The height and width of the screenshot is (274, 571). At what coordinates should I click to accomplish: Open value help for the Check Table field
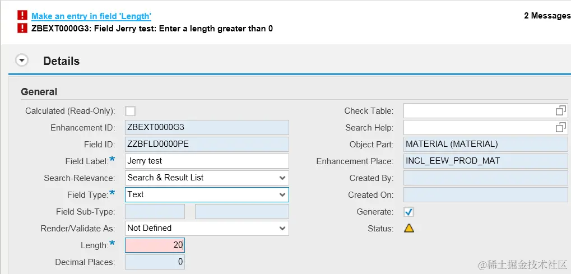pos(561,111)
